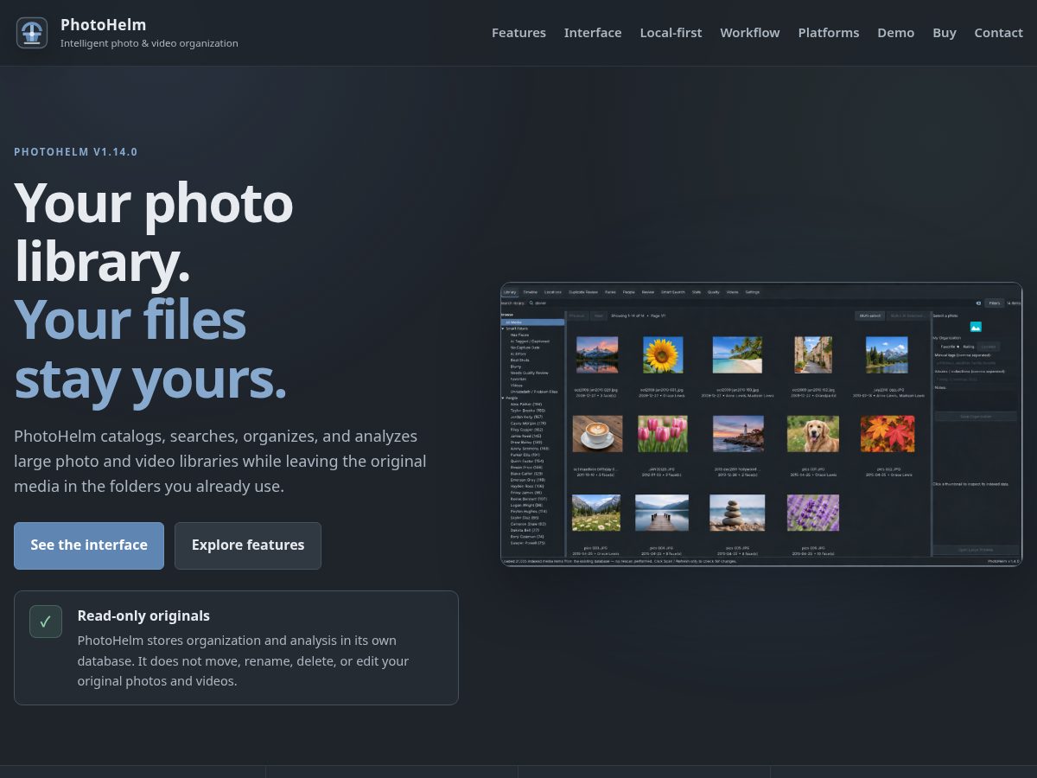Click the latte coffee cup thumbnail
The image size is (1037, 778).
[x=597, y=433]
